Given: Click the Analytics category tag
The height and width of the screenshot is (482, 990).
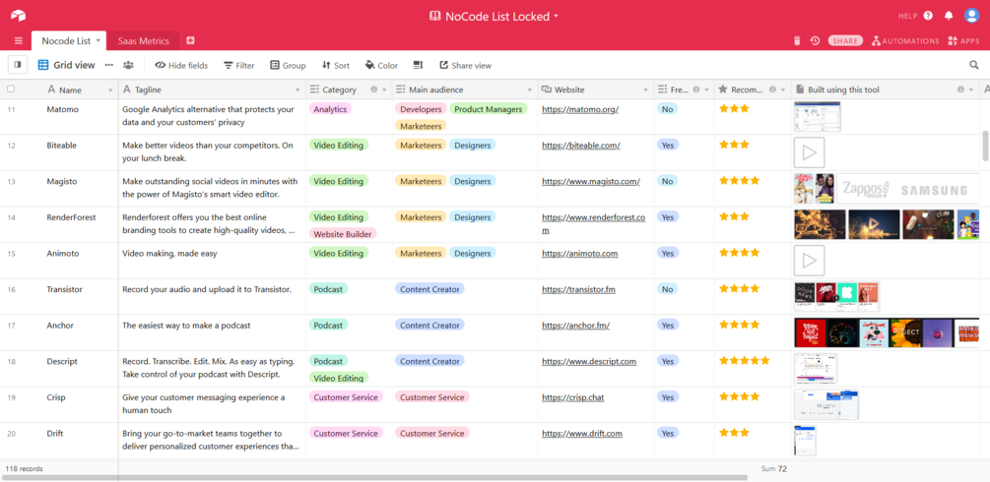Looking at the screenshot, I should point(330,109).
